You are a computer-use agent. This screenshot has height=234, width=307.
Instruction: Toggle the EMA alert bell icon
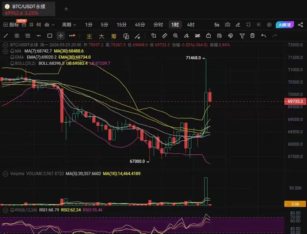pyautogui.click(x=12, y=57)
